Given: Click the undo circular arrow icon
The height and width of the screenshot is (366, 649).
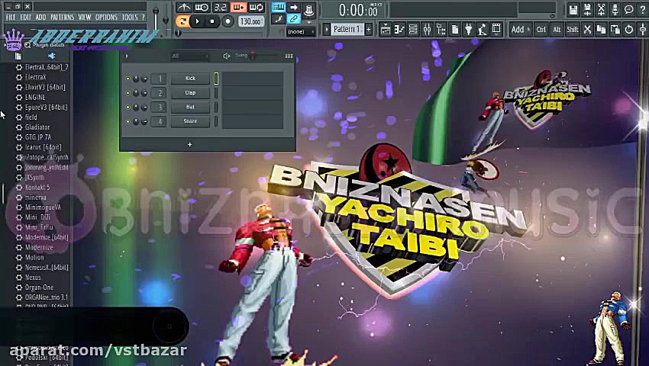Looking at the screenshot, I should pyautogui.click(x=629, y=30).
